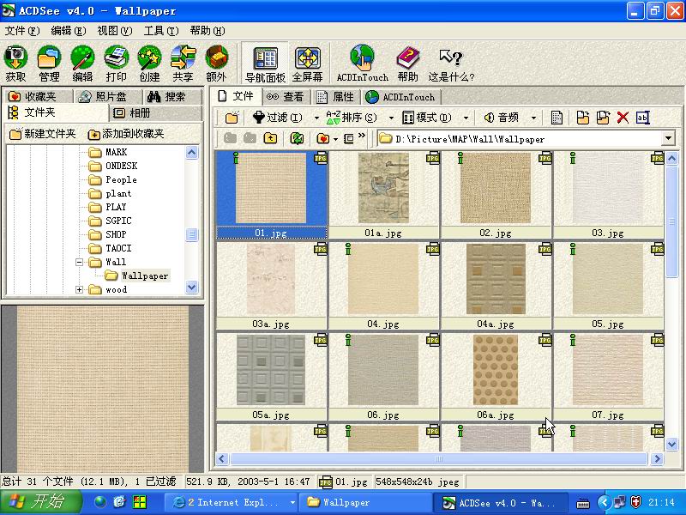Collapse the Wall folder tree node
Screen dimensions: 686x515
pyautogui.click(x=80, y=262)
